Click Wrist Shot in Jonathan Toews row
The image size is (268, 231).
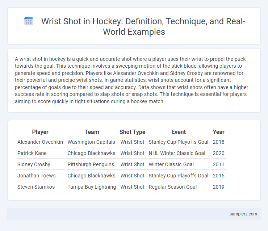(x=132, y=176)
